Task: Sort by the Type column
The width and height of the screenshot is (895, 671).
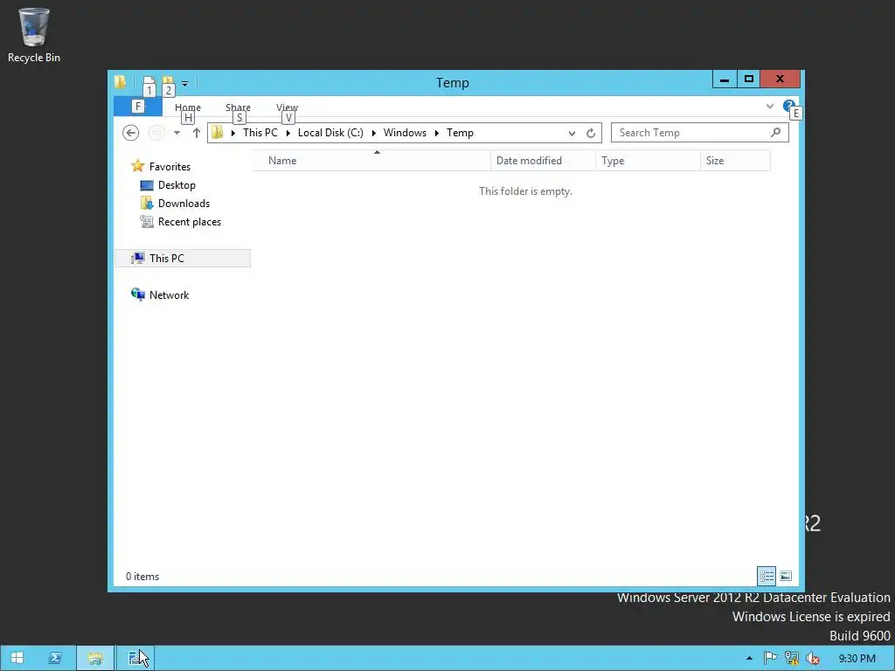Action: pyautogui.click(x=648, y=161)
